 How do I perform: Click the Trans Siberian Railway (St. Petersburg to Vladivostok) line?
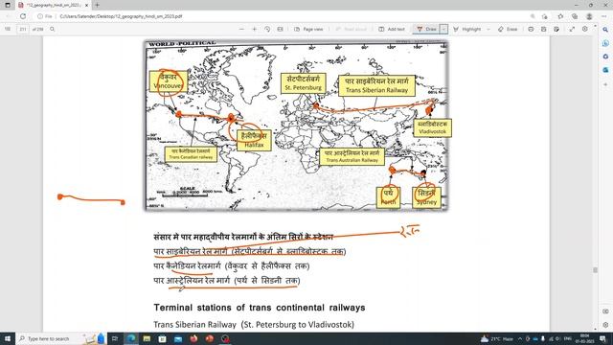(254, 324)
